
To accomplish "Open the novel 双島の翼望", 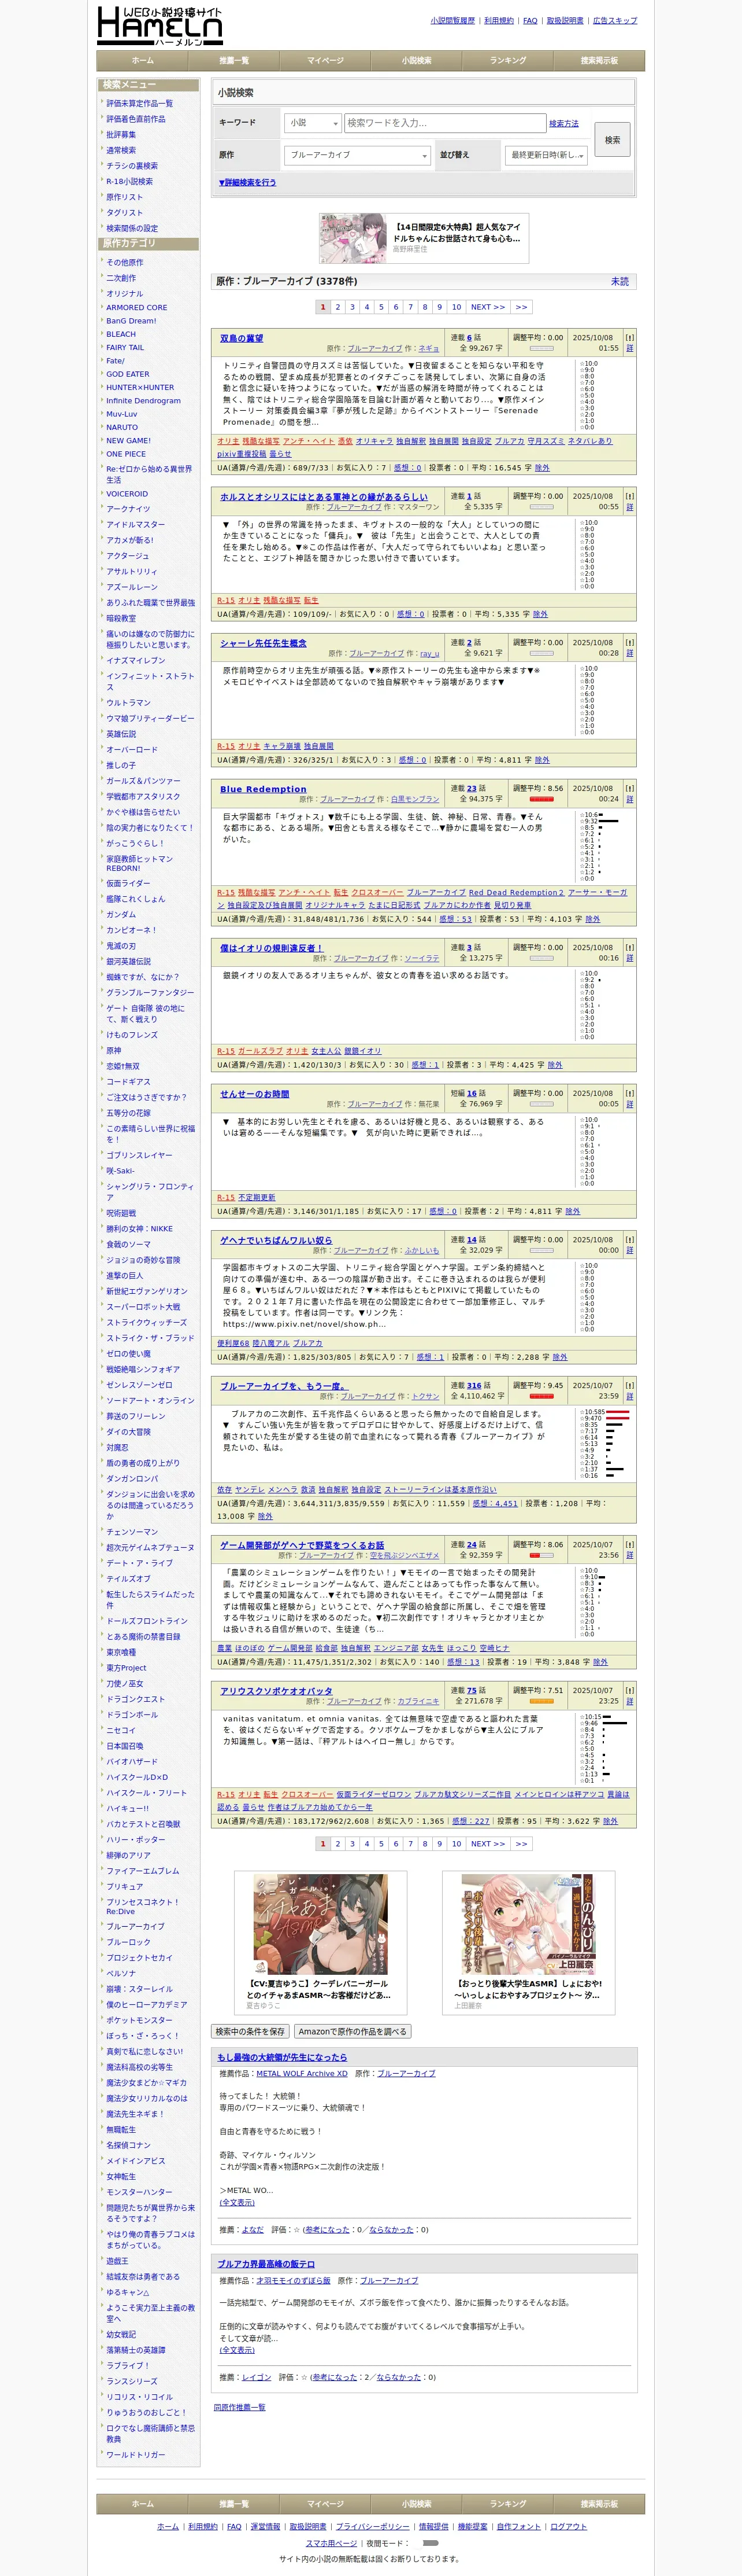I will (242, 338).
